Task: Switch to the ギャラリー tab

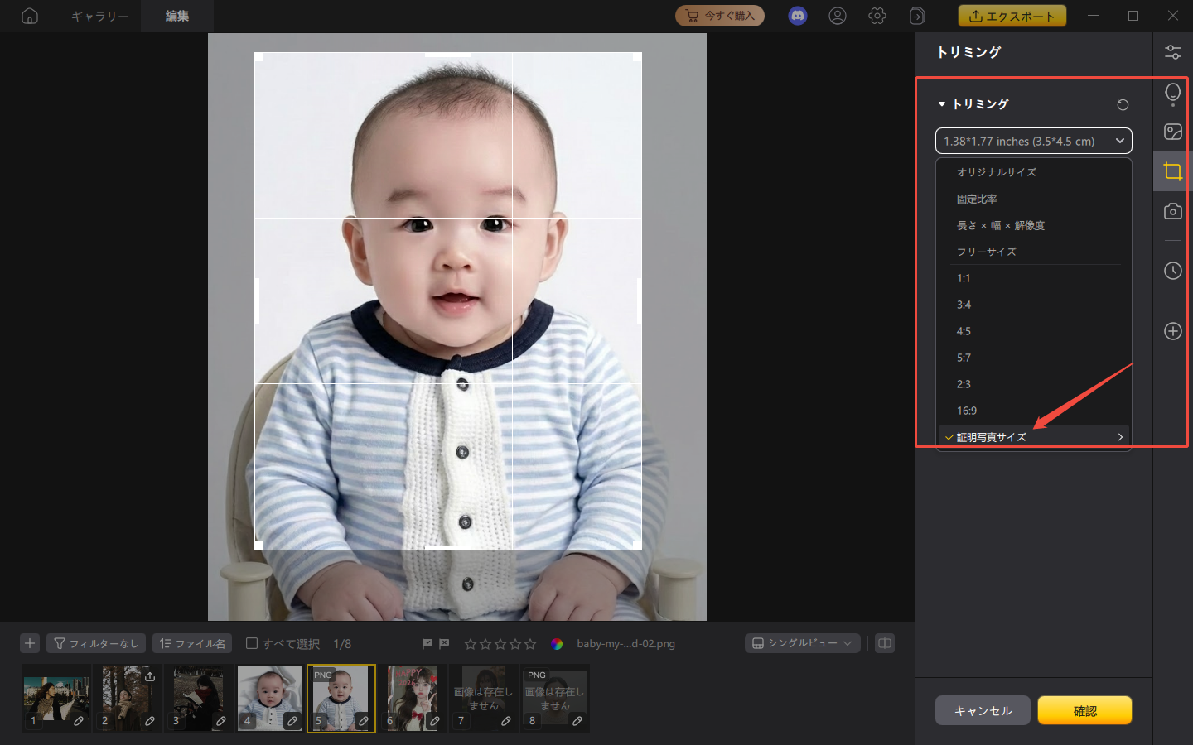Action: click(99, 15)
